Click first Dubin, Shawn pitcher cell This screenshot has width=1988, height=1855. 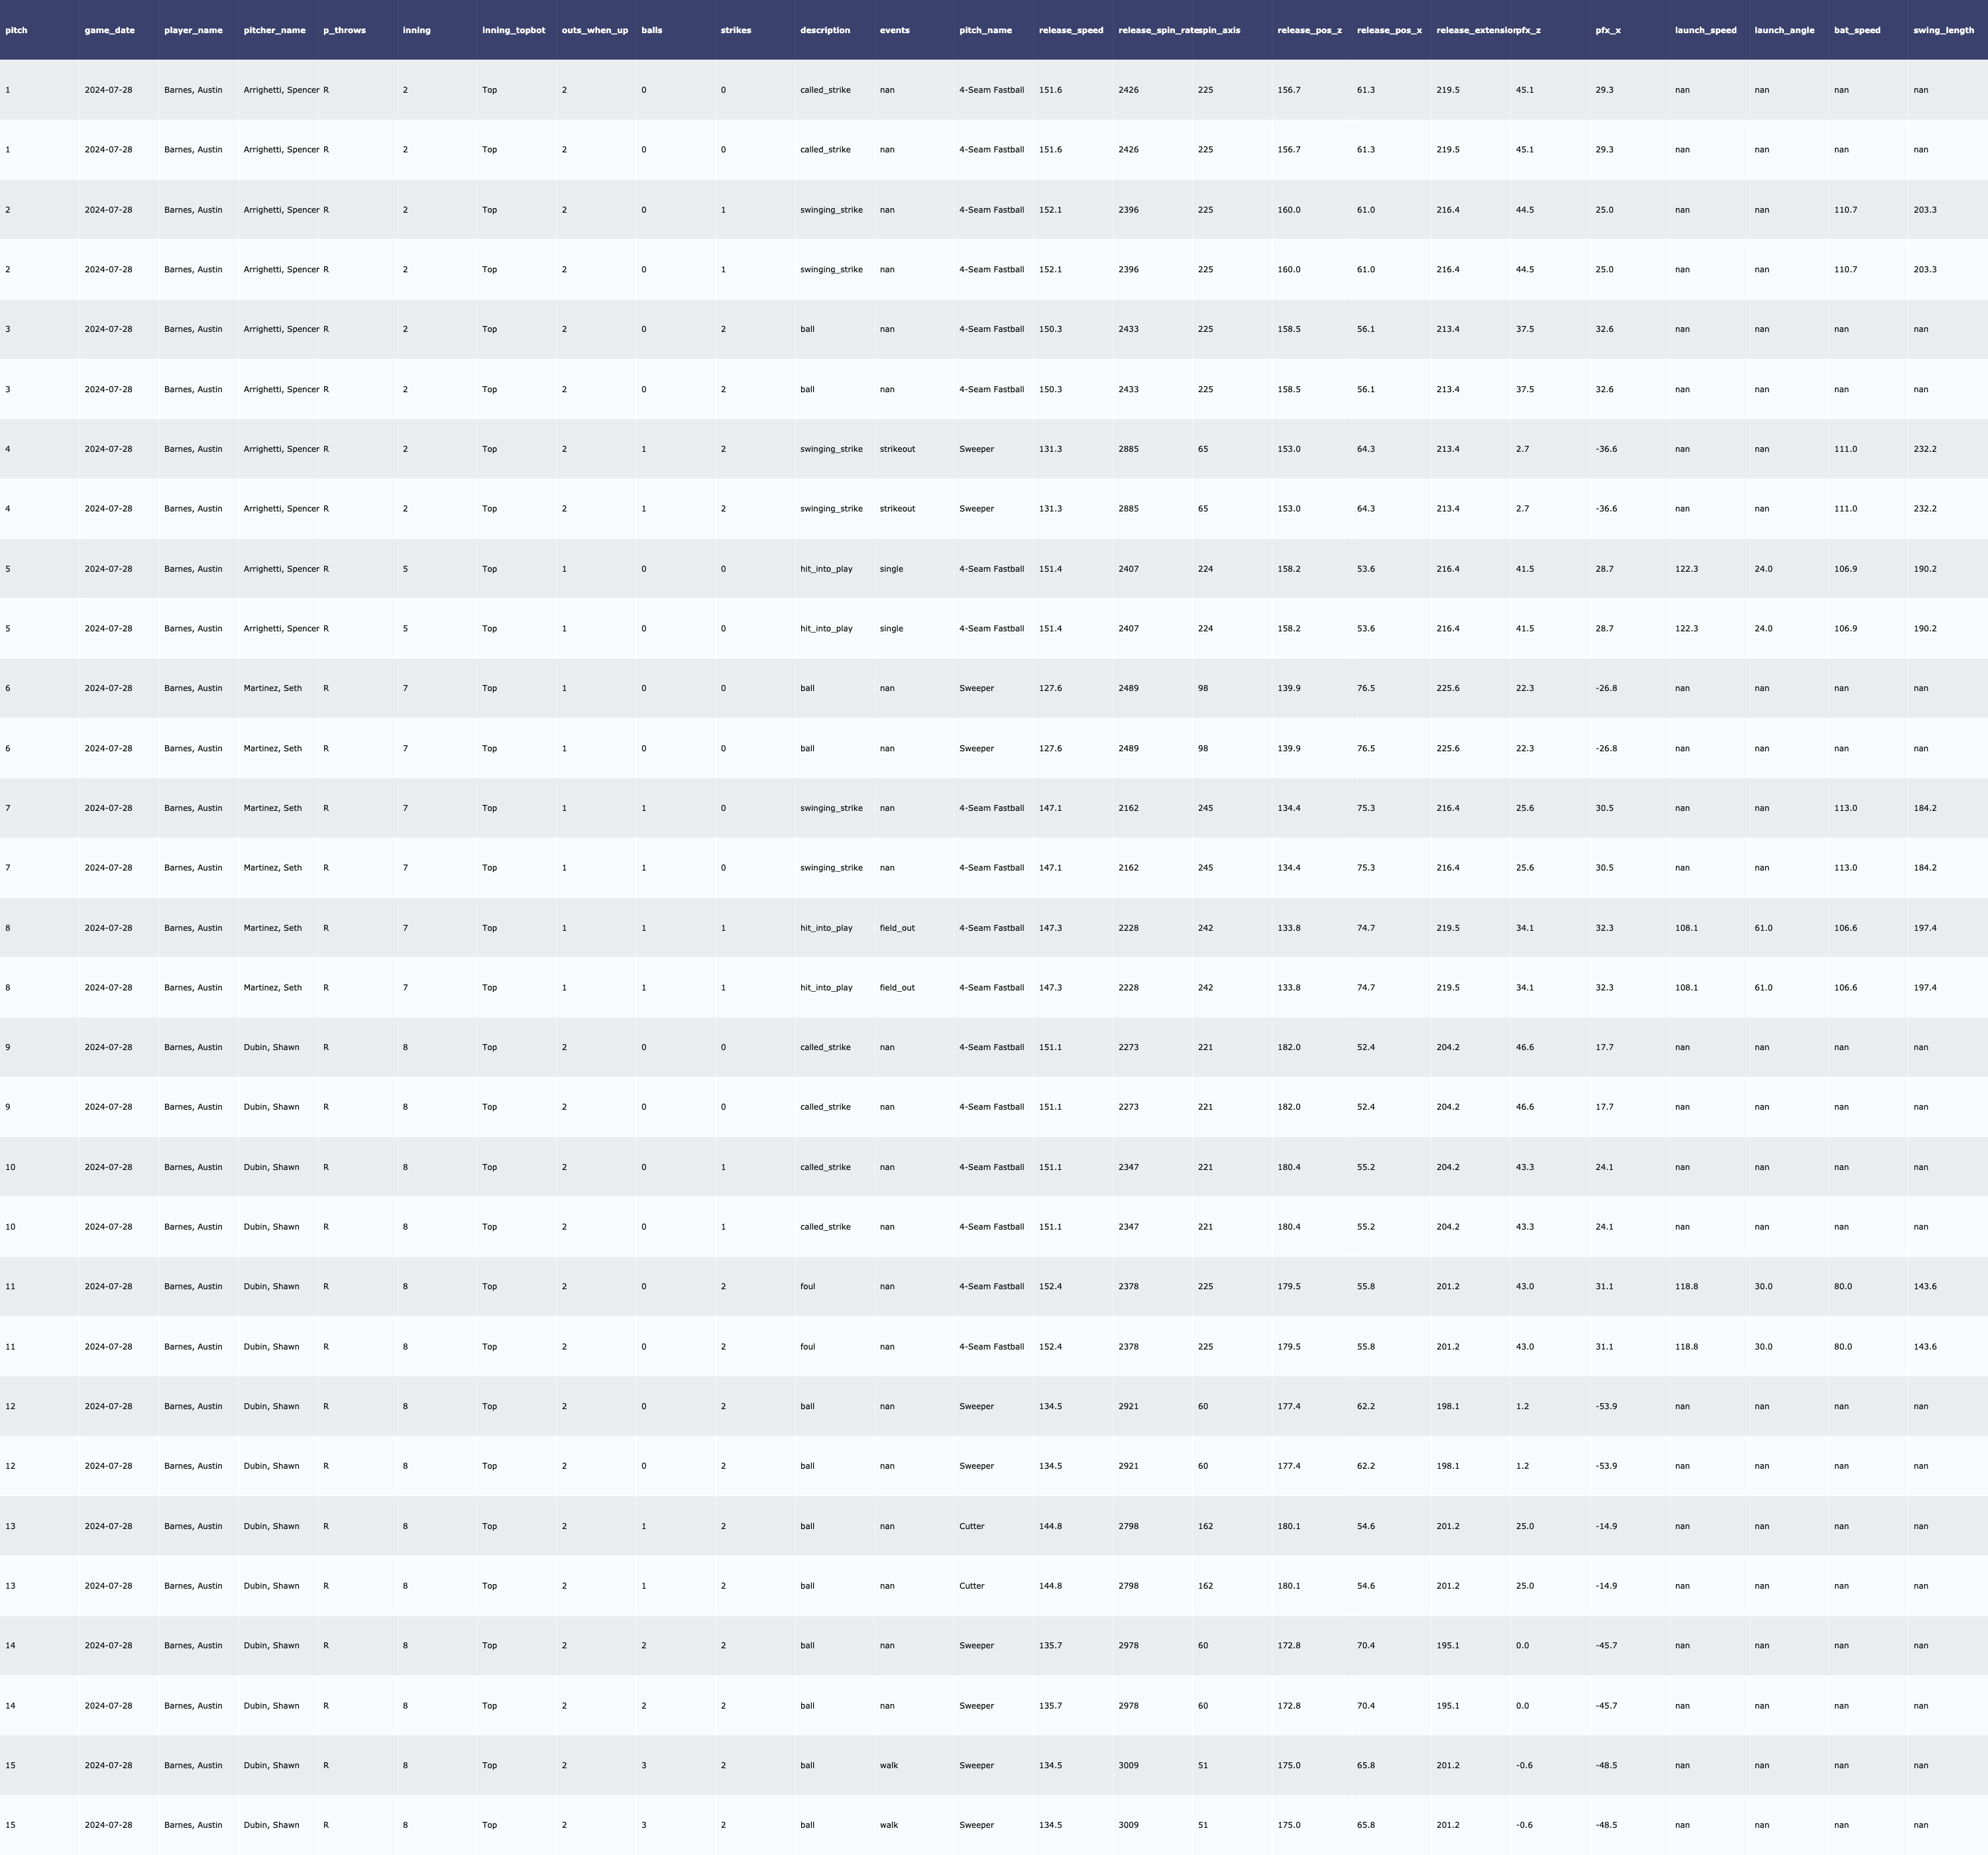click(272, 1047)
